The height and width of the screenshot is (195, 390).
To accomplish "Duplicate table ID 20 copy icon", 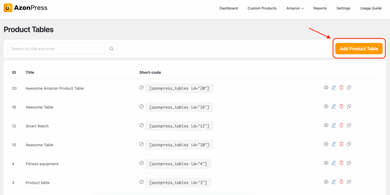I will pos(349,88).
